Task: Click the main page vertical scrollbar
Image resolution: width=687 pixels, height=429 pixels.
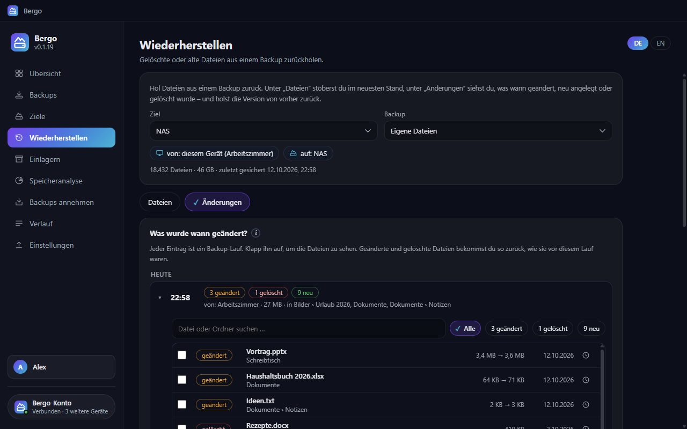Action: click(x=684, y=152)
